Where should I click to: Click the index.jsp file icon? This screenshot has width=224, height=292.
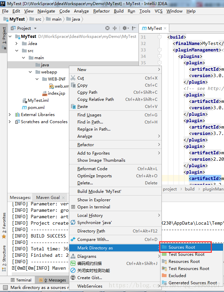click(x=45, y=93)
